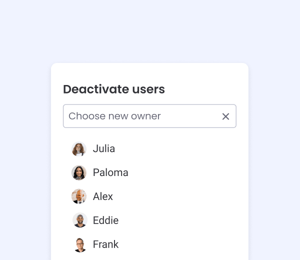Select the name Julia as new owner
This screenshot has width=300, height=260.
[104, 148]
